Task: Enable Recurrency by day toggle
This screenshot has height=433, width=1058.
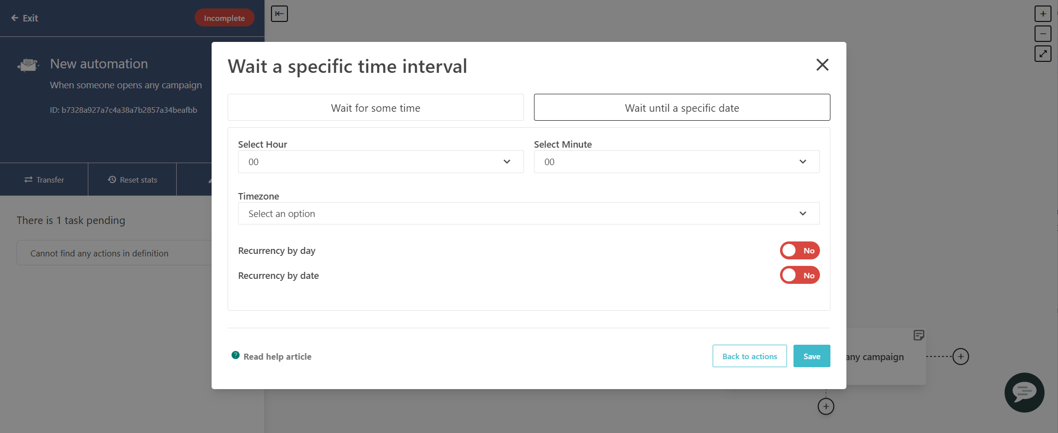Action: pos(799,250)
